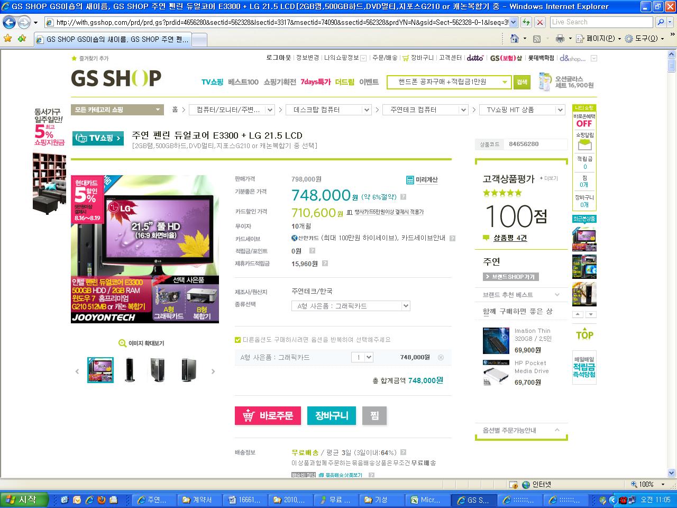
Task: Click the Add to Favorites star-plus icon
Action: click(22, 39)
